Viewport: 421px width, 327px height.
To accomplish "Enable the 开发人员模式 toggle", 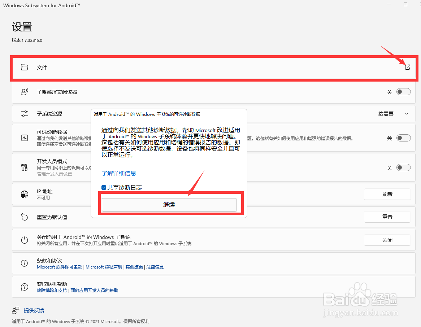I will (x=403, y=167).
